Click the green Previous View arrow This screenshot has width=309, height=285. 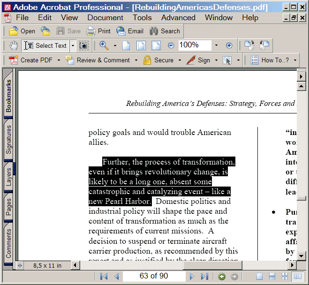222,277
